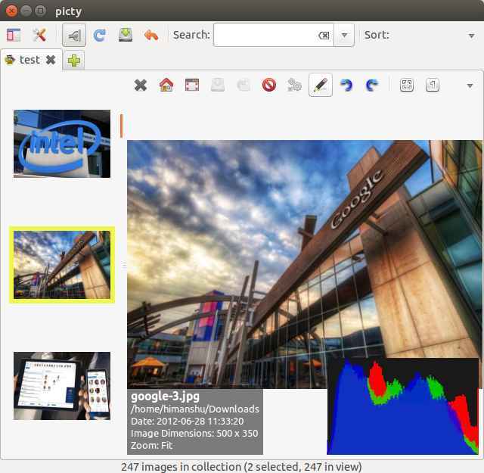Focus the Search input field

(x=274, y=36)
